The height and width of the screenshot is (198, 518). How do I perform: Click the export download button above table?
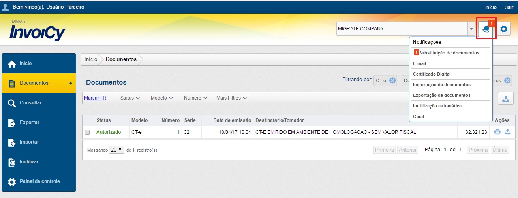[505, 99]
